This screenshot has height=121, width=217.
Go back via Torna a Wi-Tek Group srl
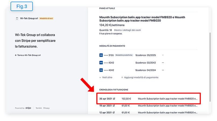click(28, 55)
